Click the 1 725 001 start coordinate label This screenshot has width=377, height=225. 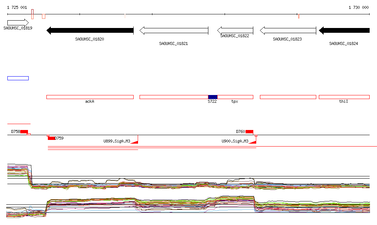tap(17, 7)
